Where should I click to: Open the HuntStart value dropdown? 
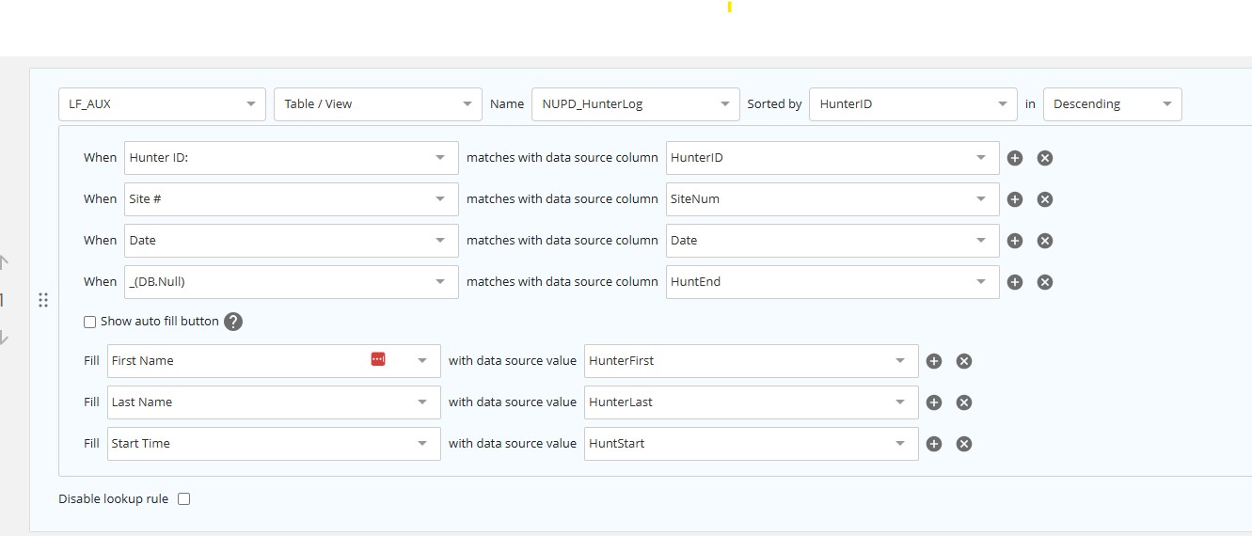(x=752, y=444)
